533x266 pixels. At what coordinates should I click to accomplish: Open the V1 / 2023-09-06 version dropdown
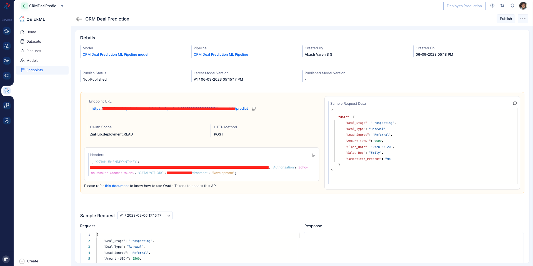click(x=145, y=216)
